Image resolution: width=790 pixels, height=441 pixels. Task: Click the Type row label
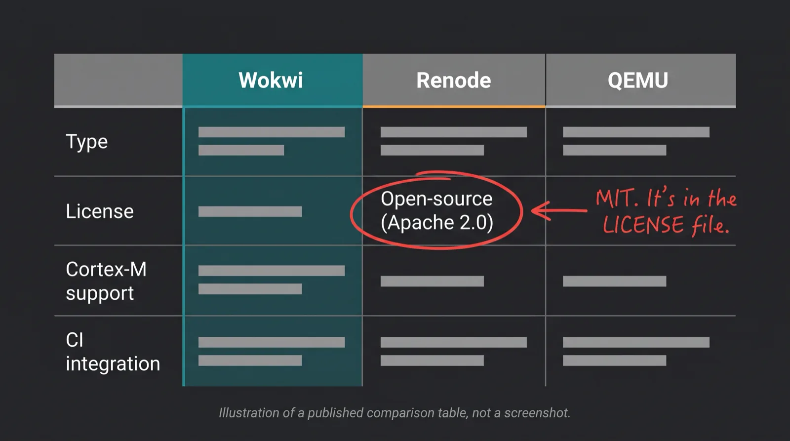click(x=87, y=142)
